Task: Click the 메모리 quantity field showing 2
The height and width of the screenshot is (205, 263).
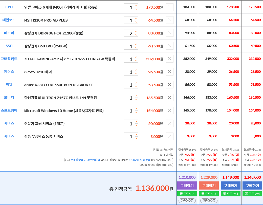Action: [129, 33]
